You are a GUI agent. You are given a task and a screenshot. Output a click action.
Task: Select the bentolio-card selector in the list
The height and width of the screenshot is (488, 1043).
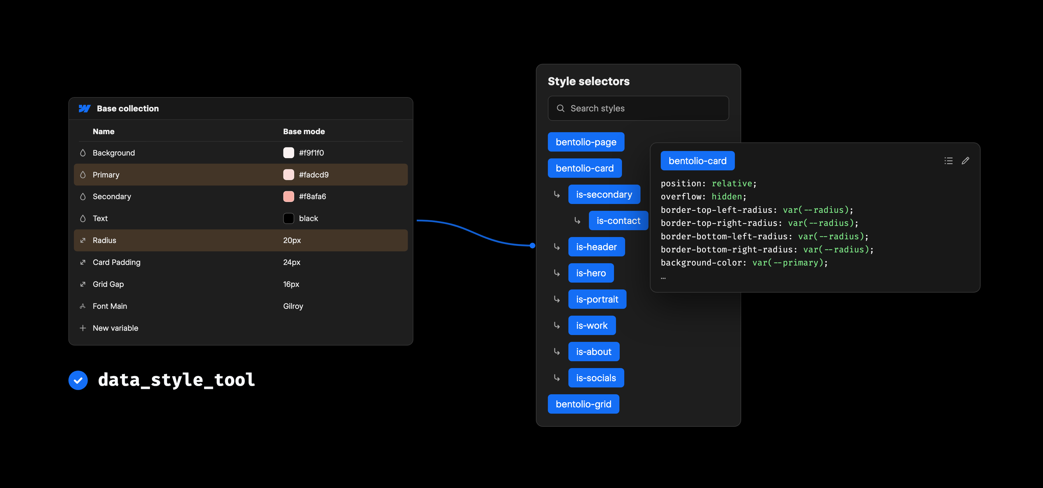(x=585, y=168)
